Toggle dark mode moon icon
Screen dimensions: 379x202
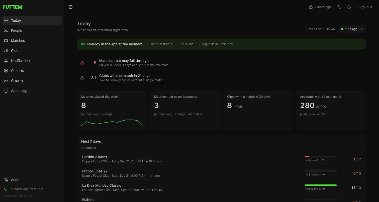point(349,7)
